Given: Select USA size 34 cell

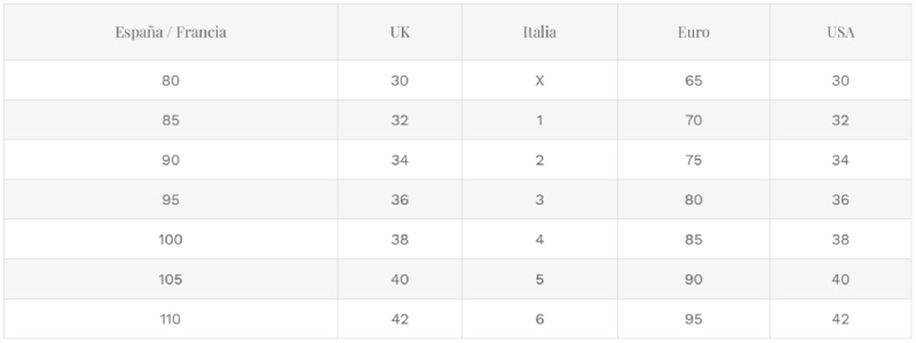Looking at the screenshot, I should point(840,160).
